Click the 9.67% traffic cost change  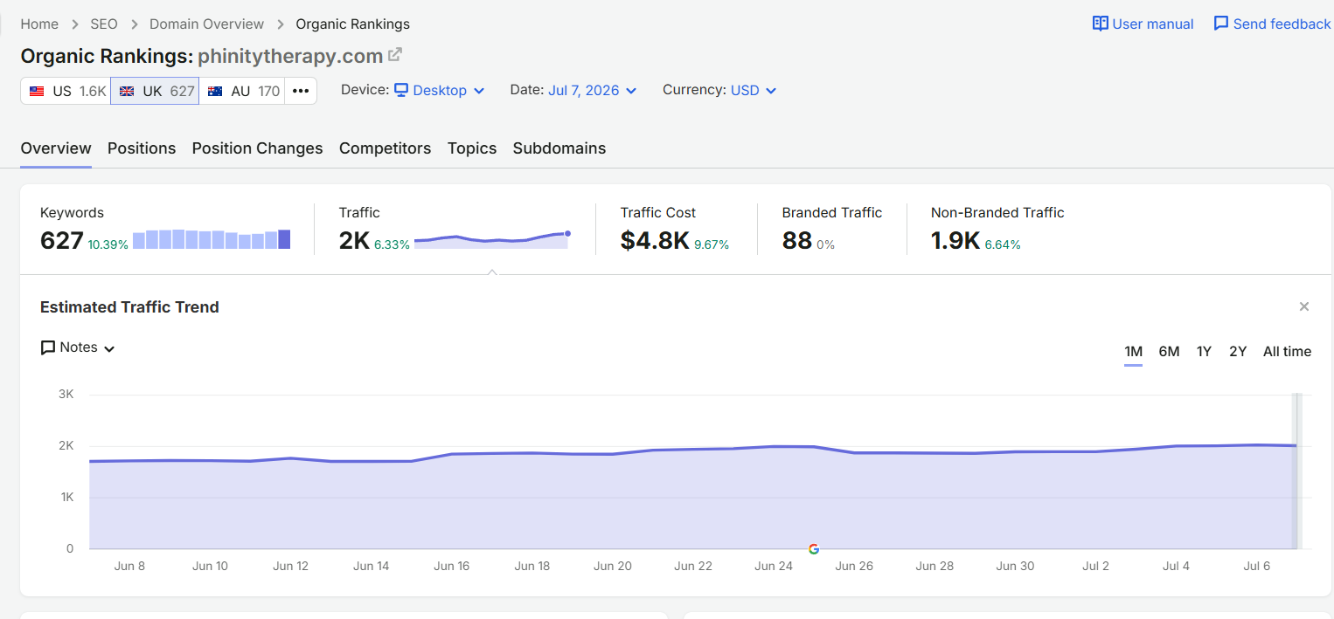point(712,244)
